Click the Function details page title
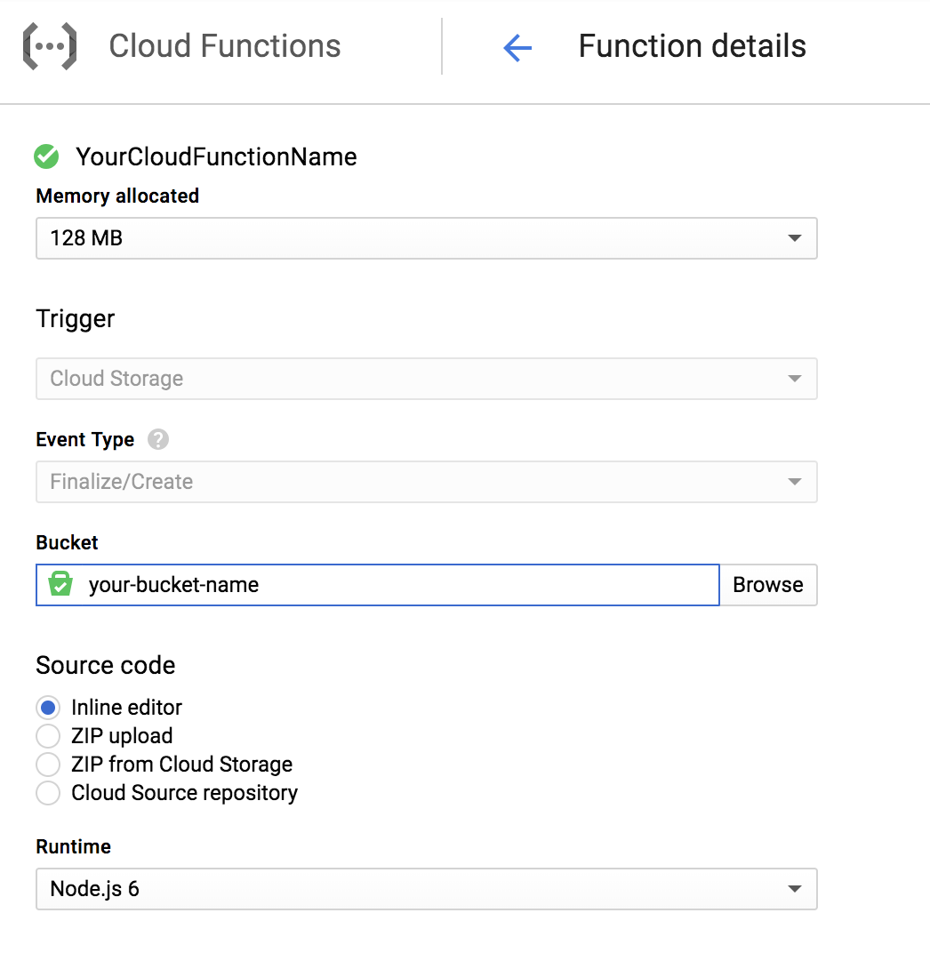 (x=692, y=46)
